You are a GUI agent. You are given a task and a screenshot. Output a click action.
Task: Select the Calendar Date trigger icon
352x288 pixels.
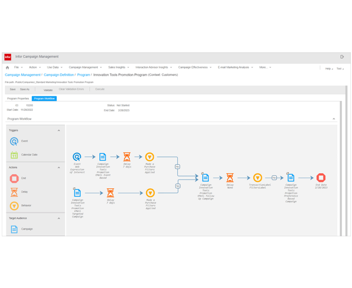click(x=14, y=155)
